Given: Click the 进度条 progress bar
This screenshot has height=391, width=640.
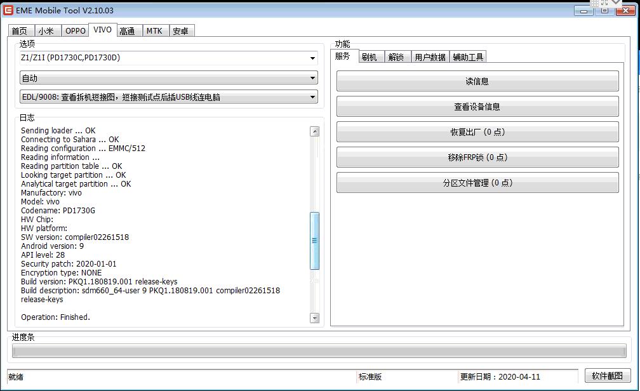Looking at the screenshot, I should point(319,350).
